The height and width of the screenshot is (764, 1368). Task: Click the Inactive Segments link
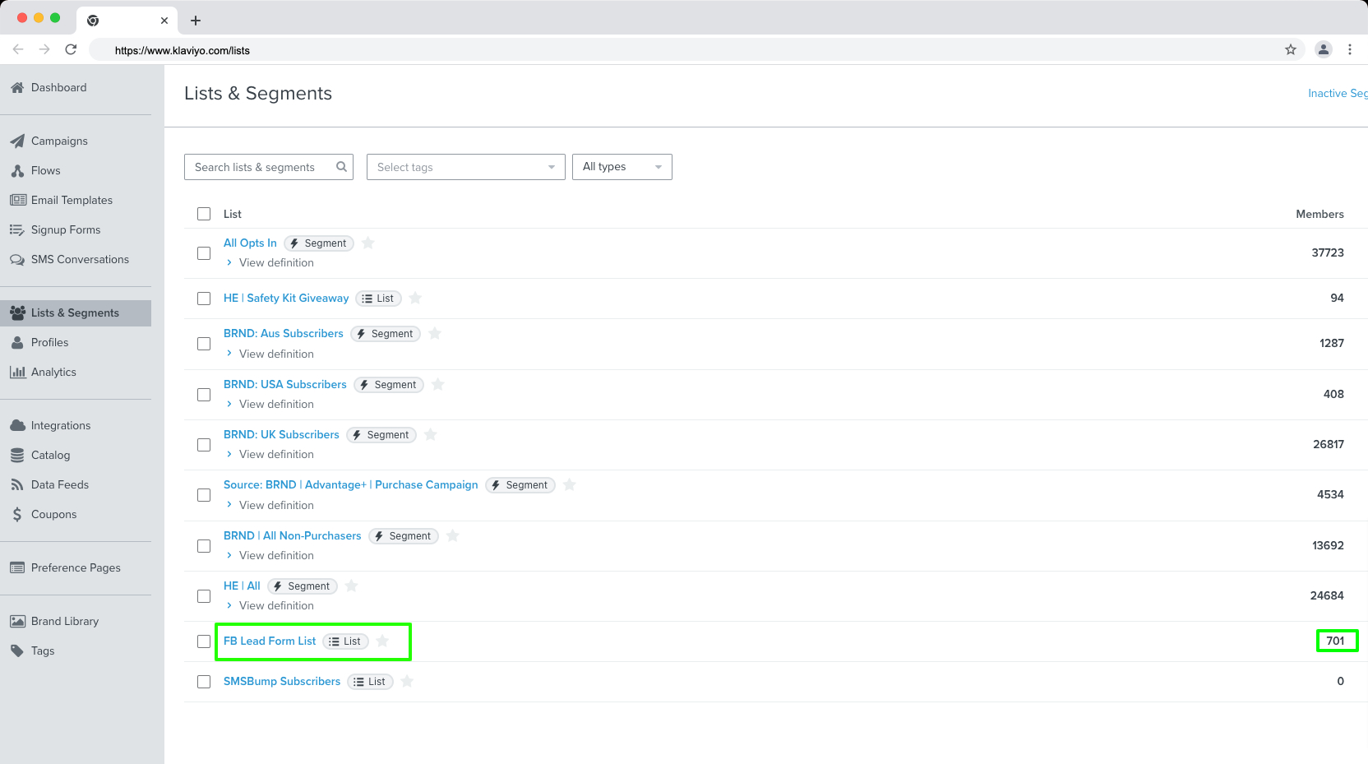tap(1338, 94)
